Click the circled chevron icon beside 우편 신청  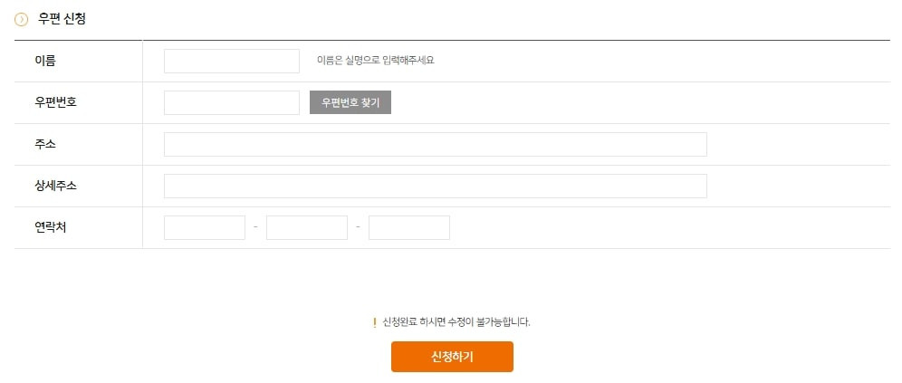21,20
